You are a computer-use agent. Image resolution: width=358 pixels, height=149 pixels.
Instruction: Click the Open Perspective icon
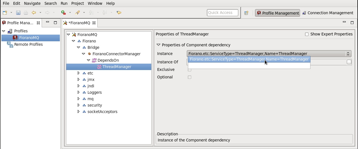pos(246,13)
